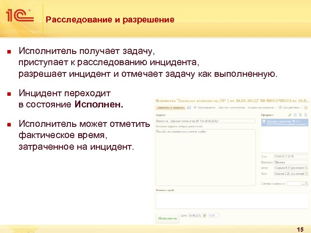Click the Срок date field
The image size is (311, 233).
(291, 157)
